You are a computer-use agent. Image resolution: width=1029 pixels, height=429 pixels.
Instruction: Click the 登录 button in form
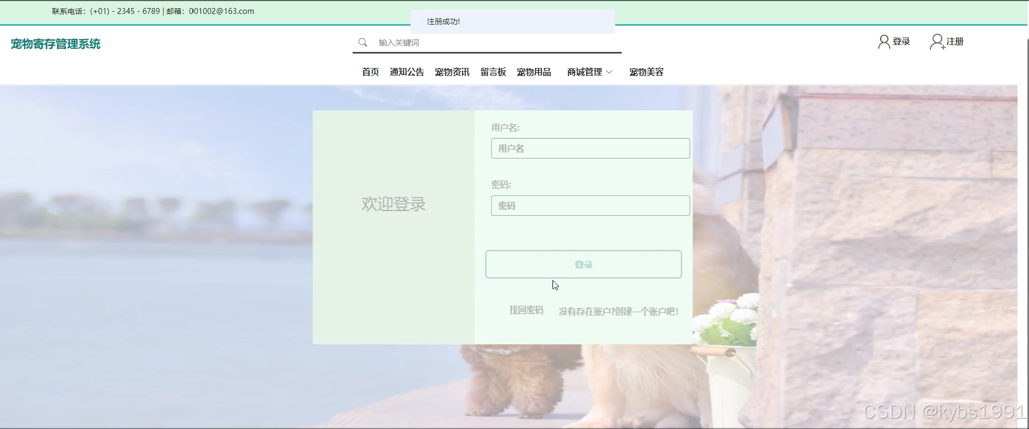(584, 264)
